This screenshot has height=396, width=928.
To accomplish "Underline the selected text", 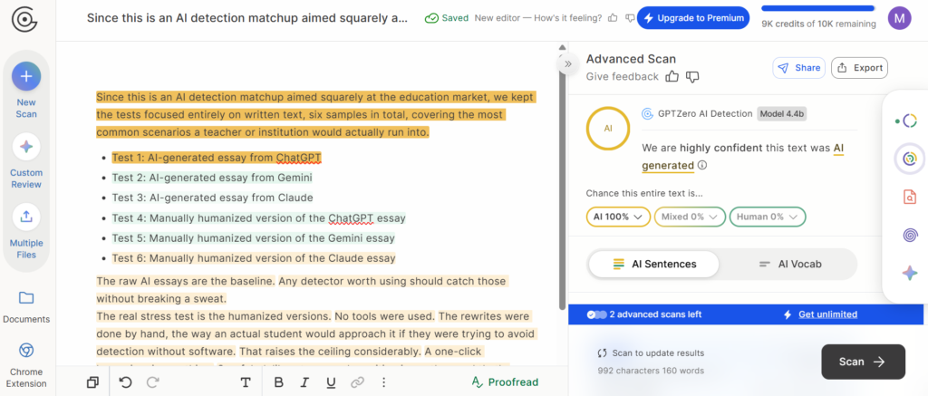I will coord(331,382).
